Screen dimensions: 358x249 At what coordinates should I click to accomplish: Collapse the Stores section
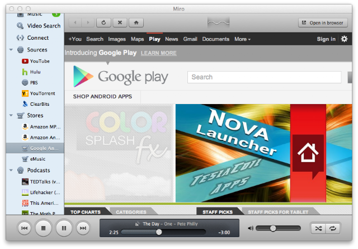pos(11,115)
